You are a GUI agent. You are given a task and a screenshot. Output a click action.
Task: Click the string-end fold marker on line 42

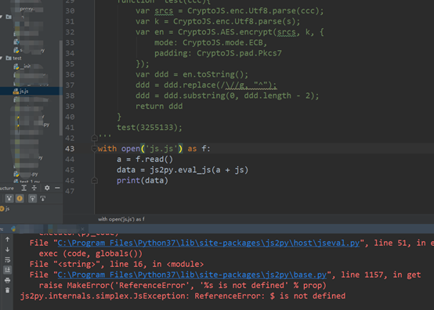94,138
